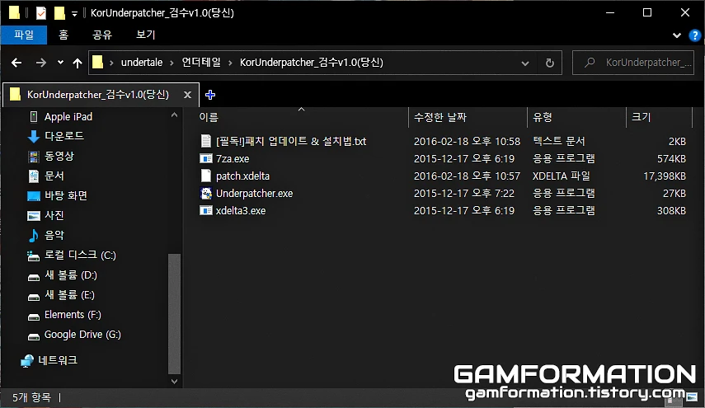Click the KorUnderpatcher search box
The height and width of the screenshot is (408, 705).
633,63
